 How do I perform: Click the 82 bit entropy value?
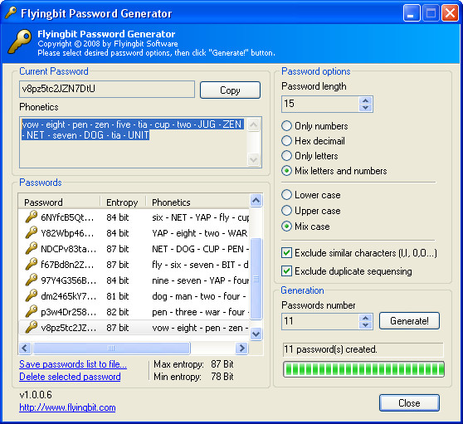pos(118,312)
